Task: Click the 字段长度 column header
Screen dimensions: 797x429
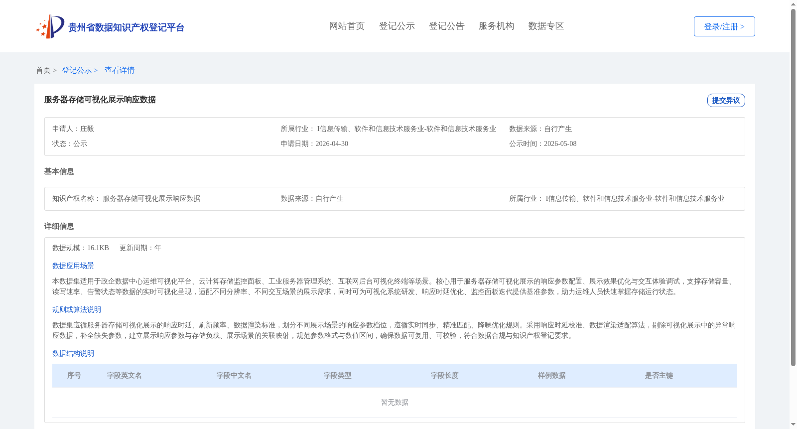Action: pos(445,375)
